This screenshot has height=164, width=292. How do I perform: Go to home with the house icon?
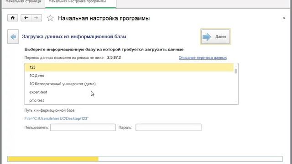13,18
